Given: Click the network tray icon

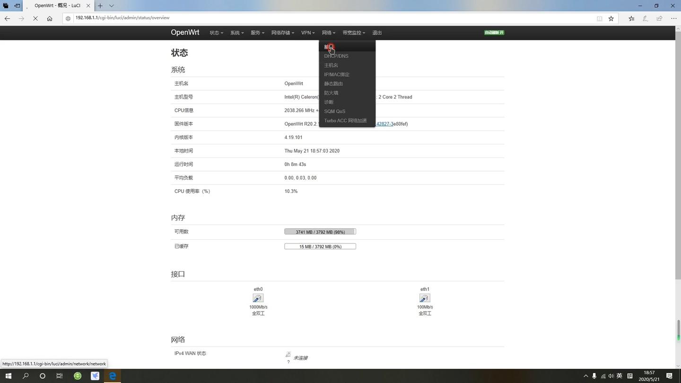Looking at the screenshot, I should coord(603,376).
